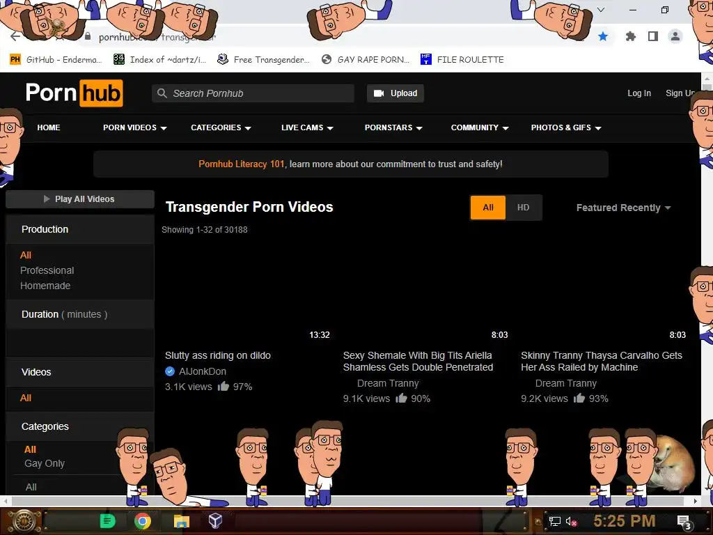
Task: Open the extensions puzzle piece menu
Action: (x=630, y=36)
